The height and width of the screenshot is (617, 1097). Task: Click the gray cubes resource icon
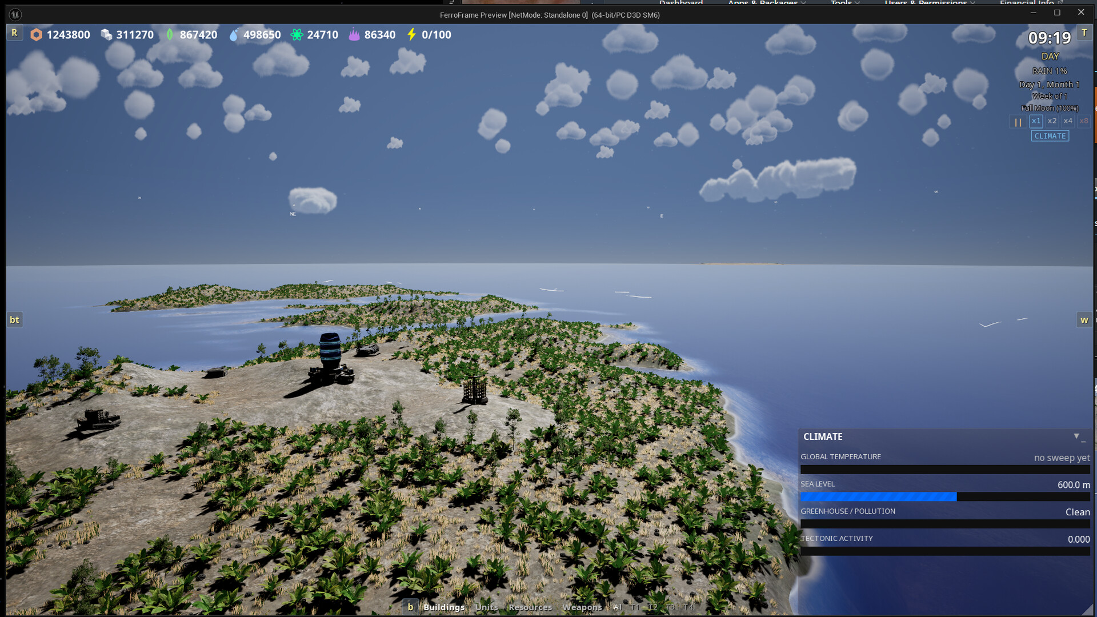(106, 35)
